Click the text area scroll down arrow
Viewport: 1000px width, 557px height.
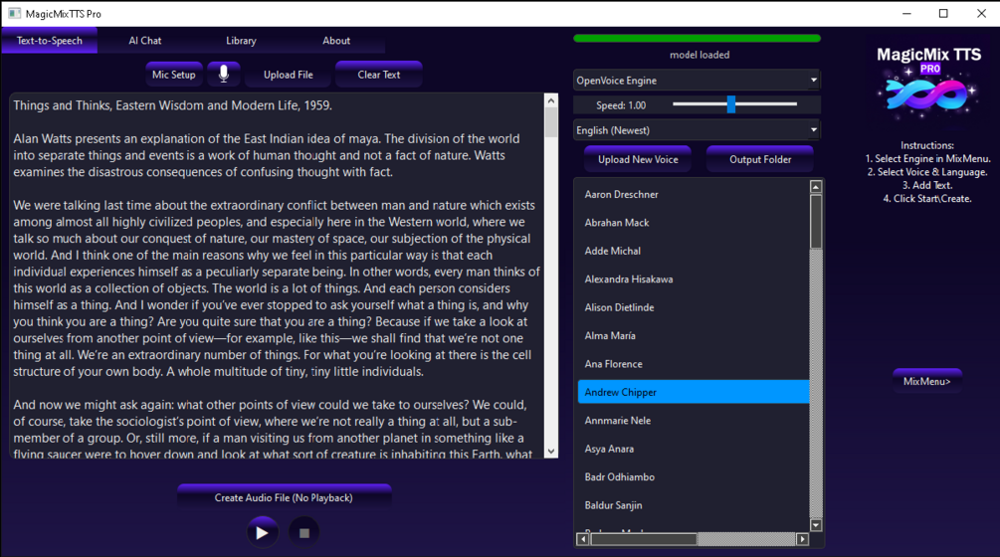[x=551, y=452]
